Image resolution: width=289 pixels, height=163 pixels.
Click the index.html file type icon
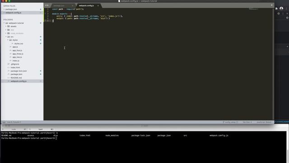pos(9,67)
